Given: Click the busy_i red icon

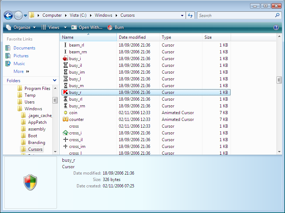Looking at the screenshot, I should 65,58.
